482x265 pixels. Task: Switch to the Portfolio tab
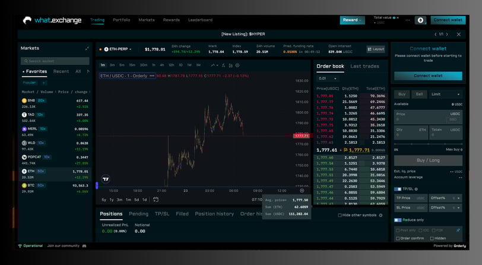[x=122, y=20]
